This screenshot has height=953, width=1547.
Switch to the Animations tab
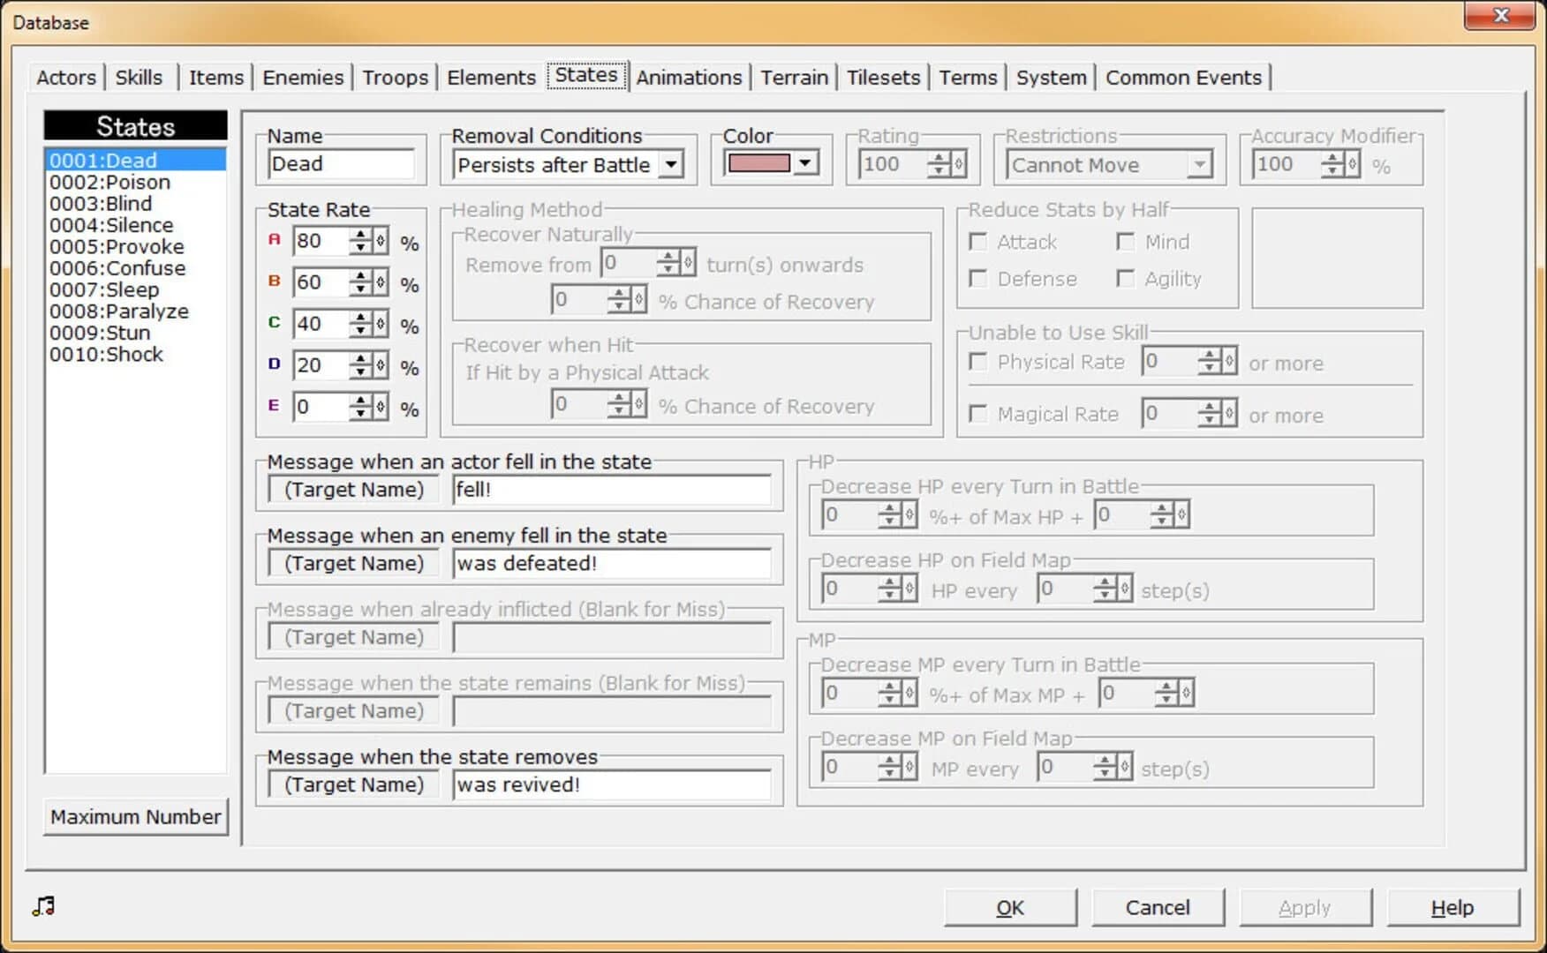pyautogui.click(x=689, y=78)
